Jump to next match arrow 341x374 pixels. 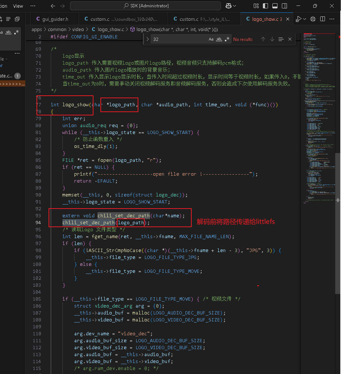(272, 39)
